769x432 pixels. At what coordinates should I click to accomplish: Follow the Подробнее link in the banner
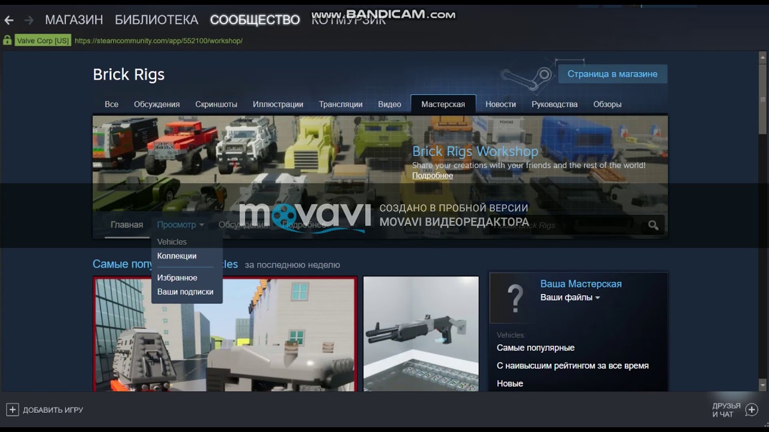pyautogui.click(x=433, y=176)
